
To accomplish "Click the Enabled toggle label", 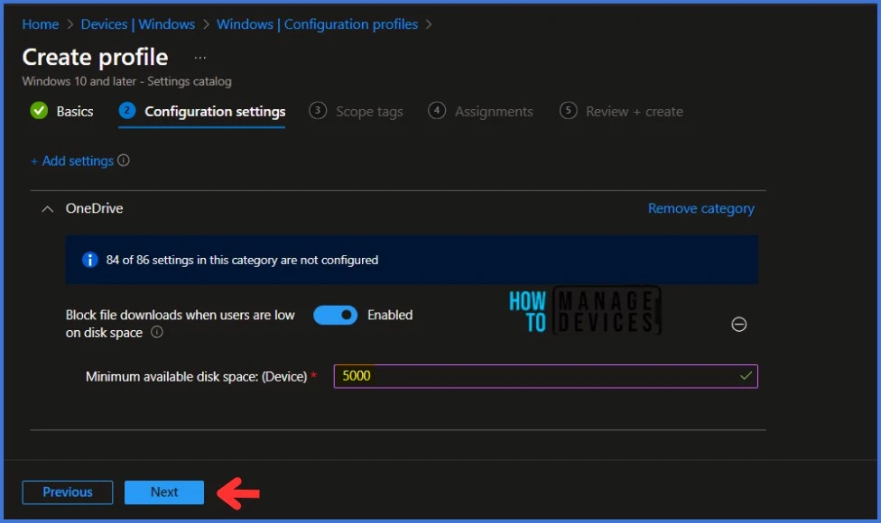I will [x=390, y=315].
